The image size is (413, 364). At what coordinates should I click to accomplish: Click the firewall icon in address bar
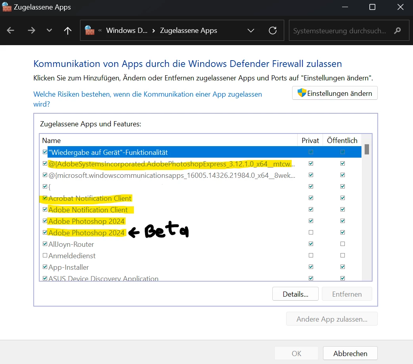click(x=90, y=30)
